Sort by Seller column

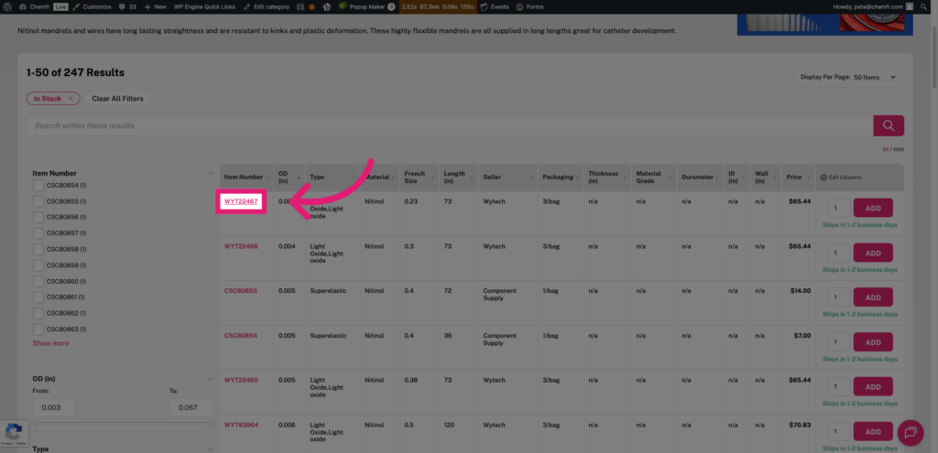(x=507, y=178)
